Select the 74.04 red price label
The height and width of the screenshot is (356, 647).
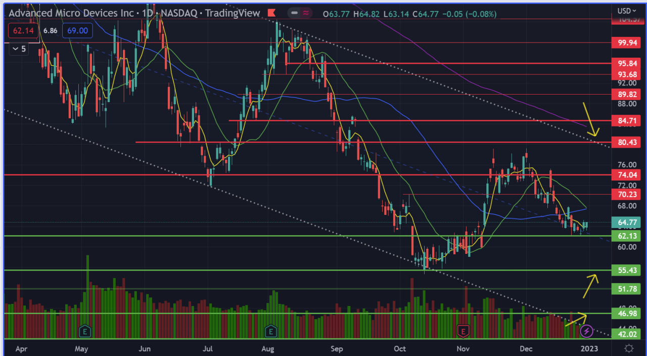(x=626, y=175)
